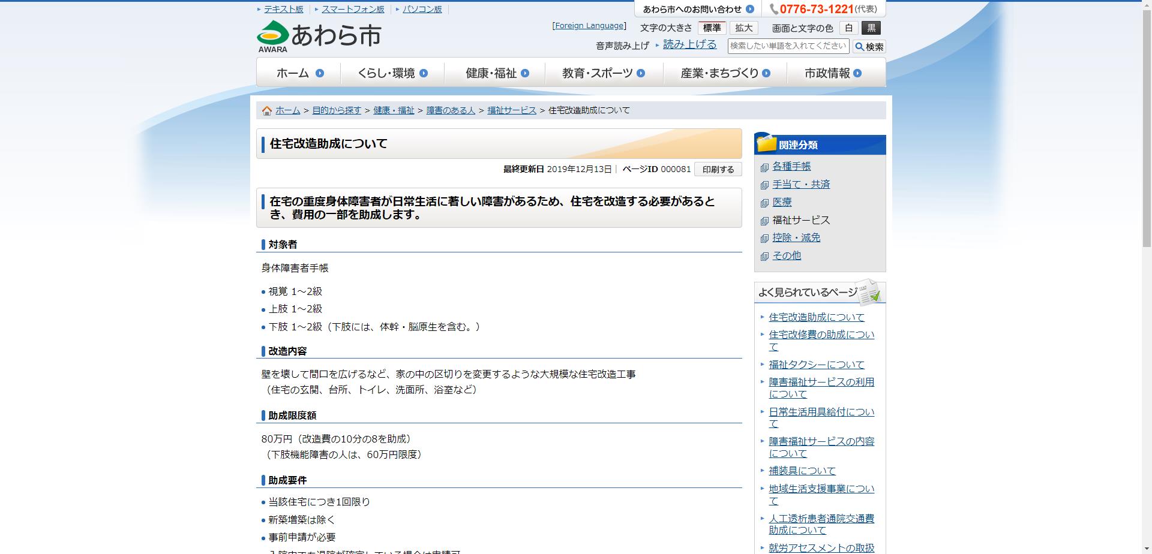Focus the search keyword input field
This screenshot has height=554, width=1152.
pos(788,46)
